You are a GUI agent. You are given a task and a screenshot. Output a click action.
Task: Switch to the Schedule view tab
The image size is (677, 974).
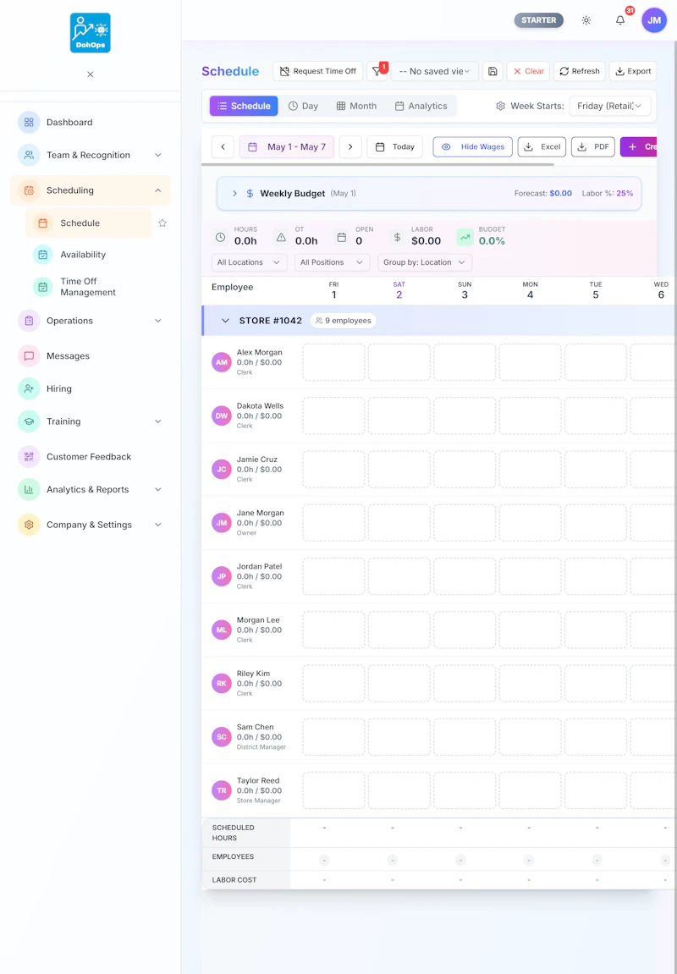pos(244,107)
